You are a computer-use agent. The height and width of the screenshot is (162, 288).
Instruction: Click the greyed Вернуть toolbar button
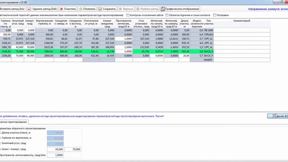[126, 9]
